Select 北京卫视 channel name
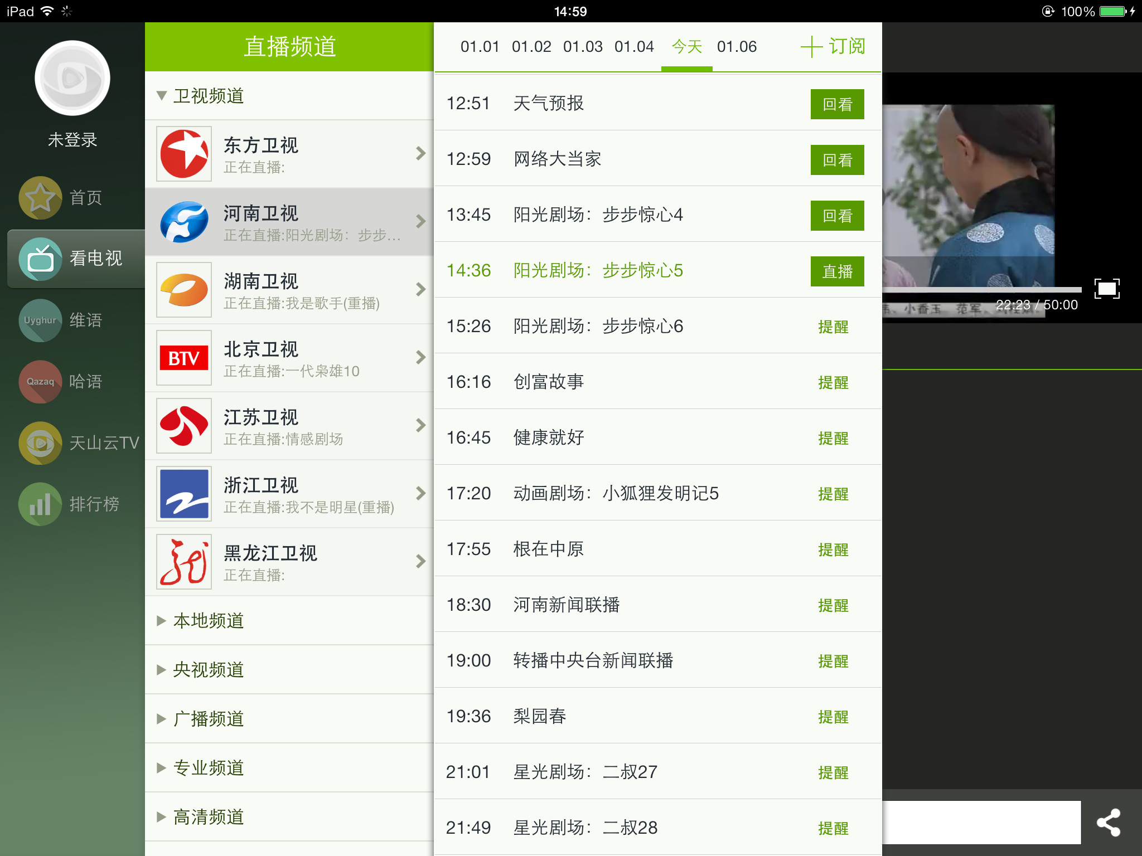 pyautogui.click(x=261, y=349)
